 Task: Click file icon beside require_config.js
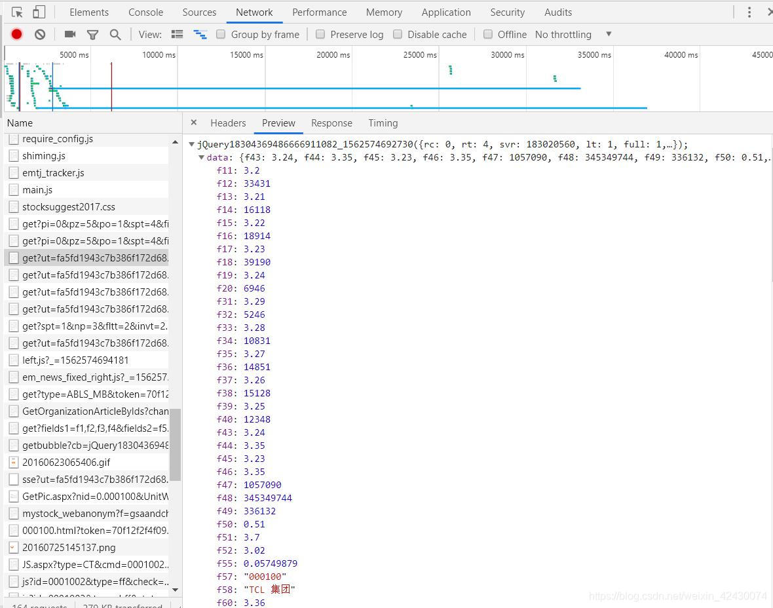[14, 139]
